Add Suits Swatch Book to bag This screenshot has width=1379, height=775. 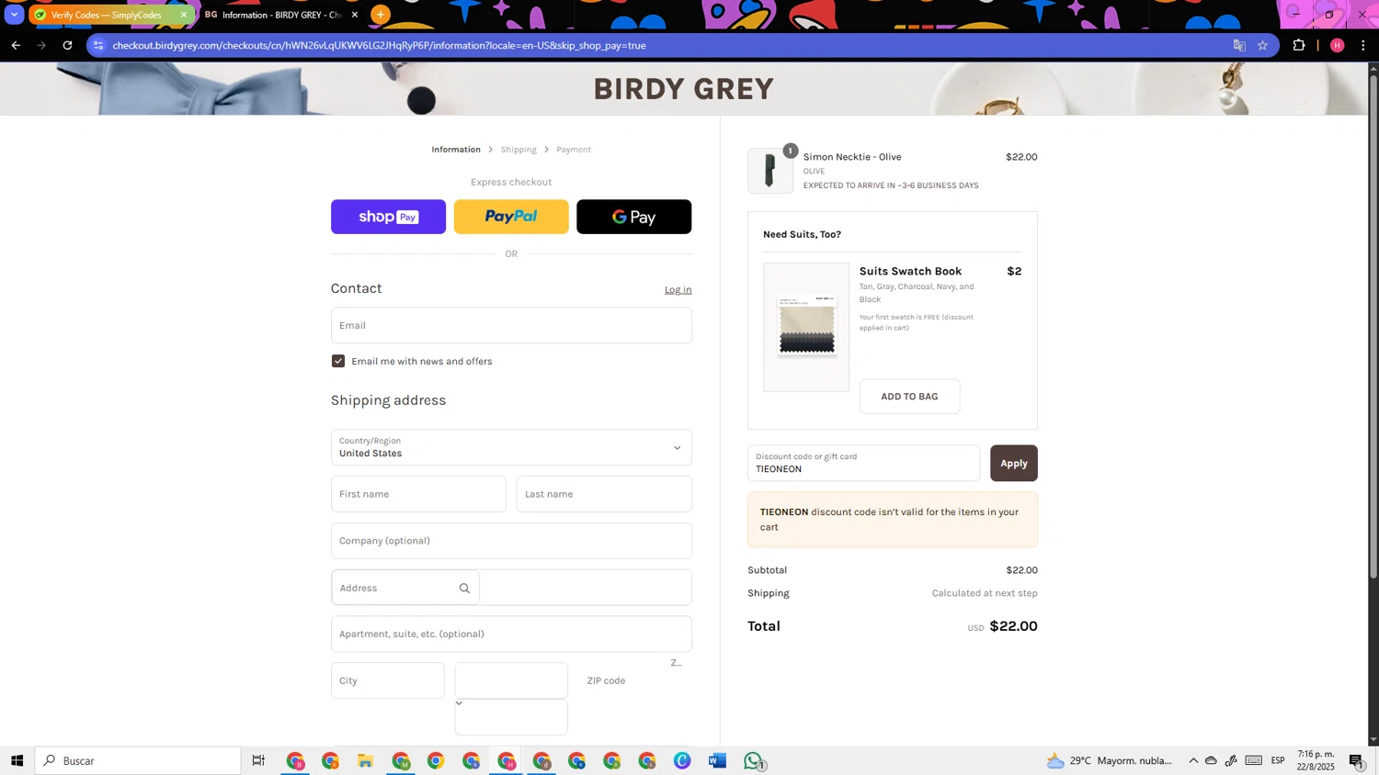point(909,397)
